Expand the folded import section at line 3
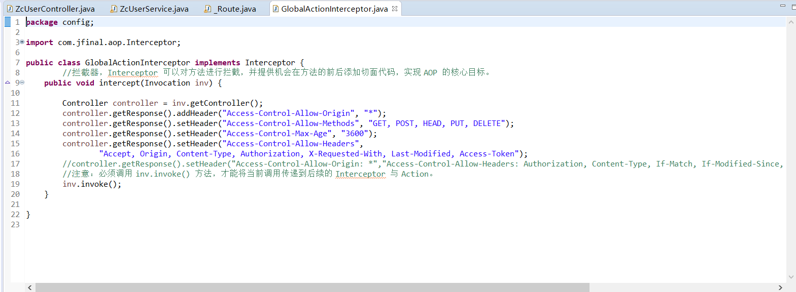Image resolution: width=796 pixels, height=292 pixels. click(x=22, y=42)
